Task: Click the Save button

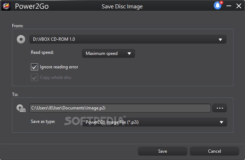Action: (163, 151)
